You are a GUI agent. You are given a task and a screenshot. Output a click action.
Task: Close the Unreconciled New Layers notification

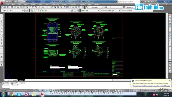pyautogui.click(x=170, y=81)
